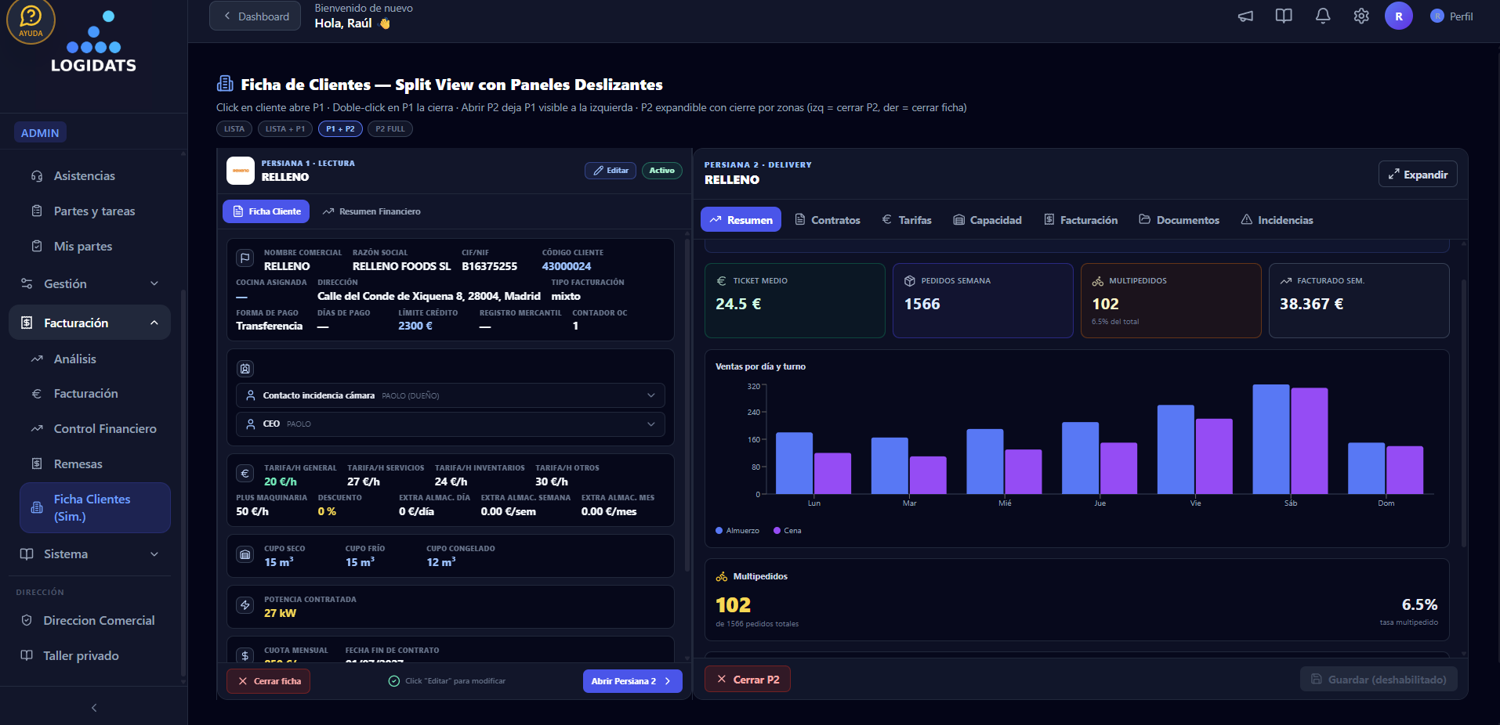Image resolution: width=1500 pixels, height=725 pixels.
Task: Go back to Dashboard
Action: tap(255, 16)
